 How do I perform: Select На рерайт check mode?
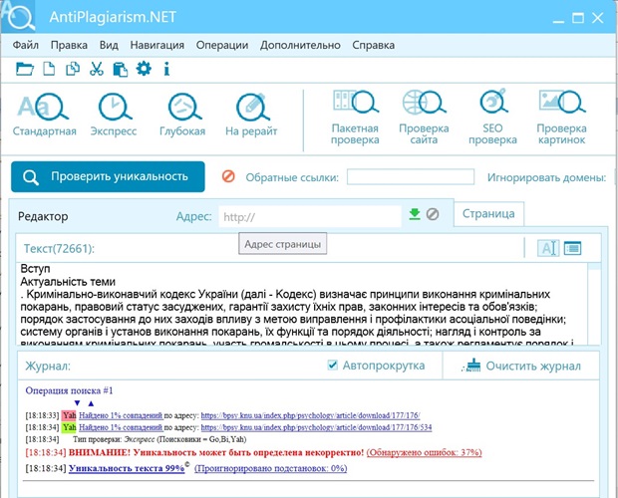[251, 115]
